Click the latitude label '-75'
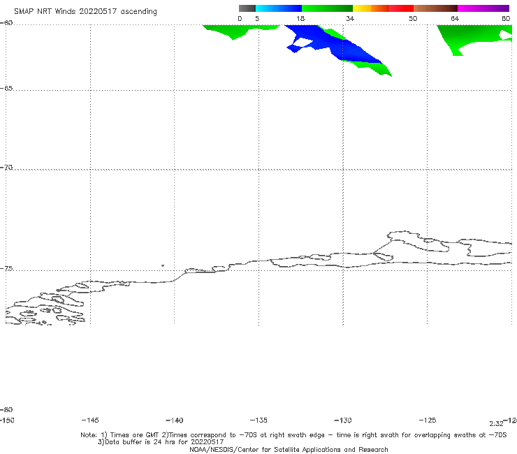Image resolution: width=517 pixels, height=454 pixels. tap(6, 269)
